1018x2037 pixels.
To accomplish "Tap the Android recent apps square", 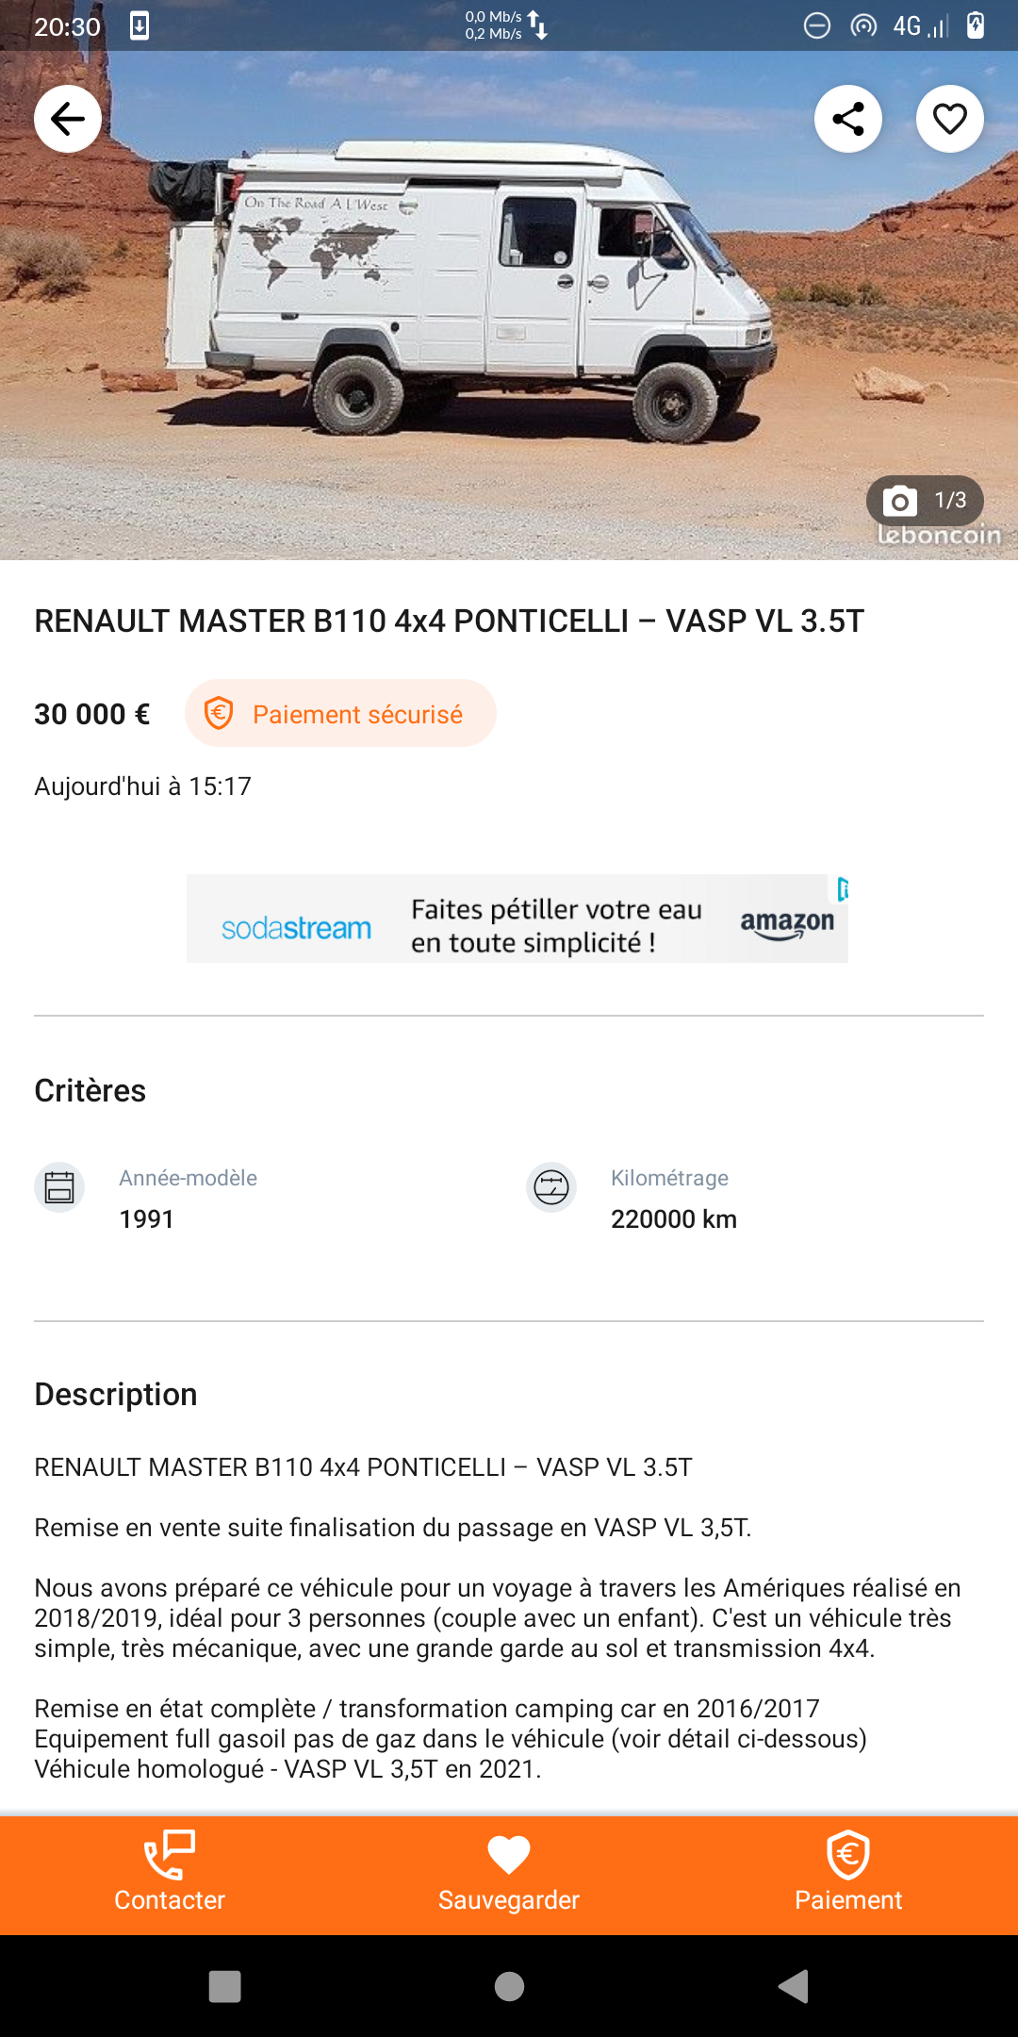I will 224,1986.
